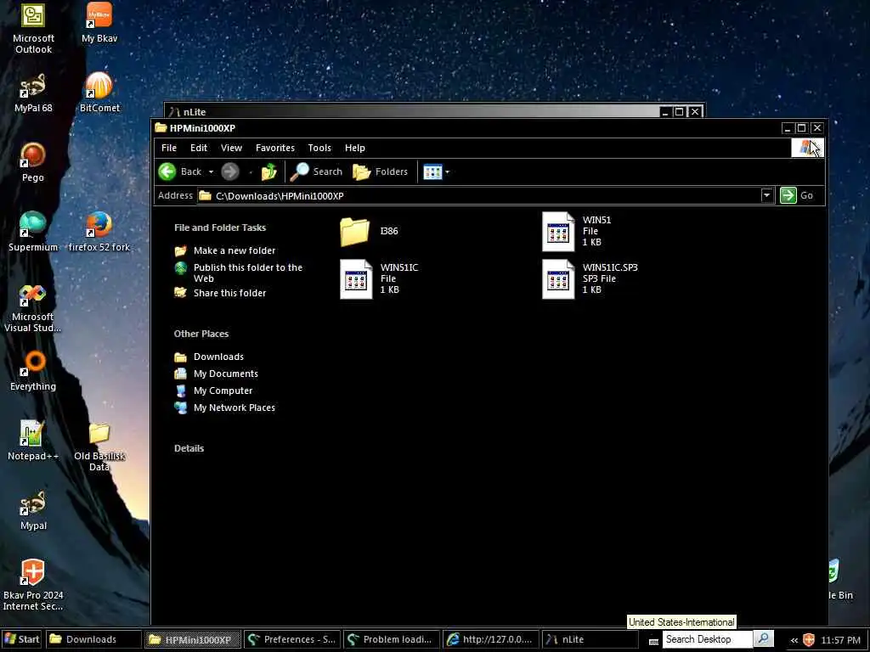The height and width of the screenshot is (652, 870).
Task: Click the keyboard language indicator icon
Action: point(653,642)
